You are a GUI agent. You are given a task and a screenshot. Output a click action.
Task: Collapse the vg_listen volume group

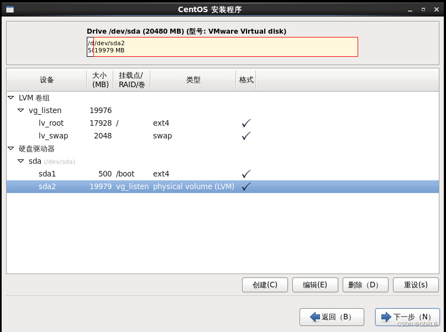[x=21, y=110]
